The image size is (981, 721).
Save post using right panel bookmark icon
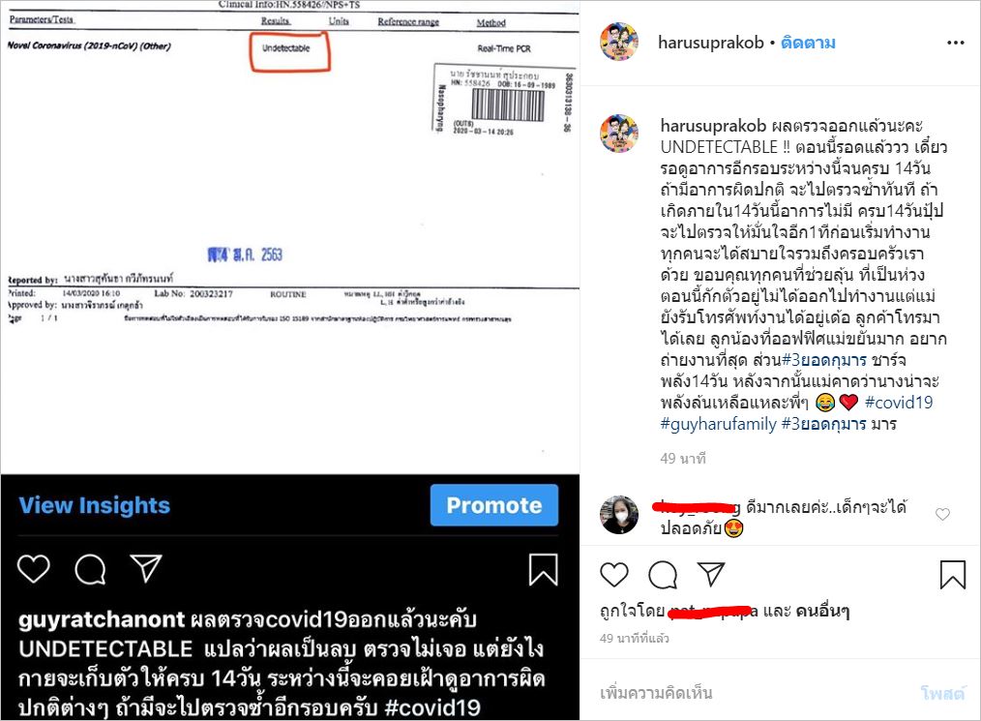[x=953, y=574]
